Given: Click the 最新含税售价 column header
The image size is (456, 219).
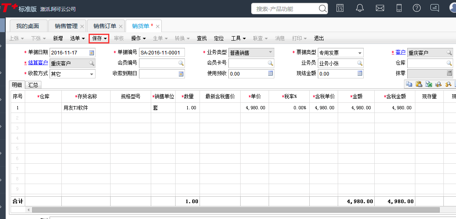Looking at the screenshot, I should [220, 97].
